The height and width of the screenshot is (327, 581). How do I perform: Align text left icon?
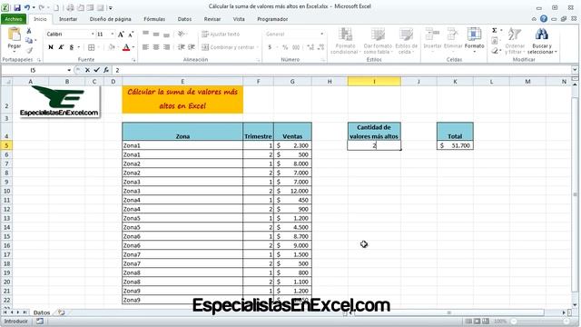[x=145, y=47]
